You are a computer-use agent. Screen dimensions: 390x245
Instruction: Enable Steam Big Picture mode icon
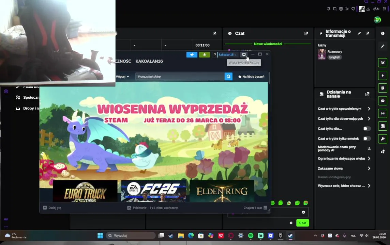pyautogui.click(x=244, y=54)
